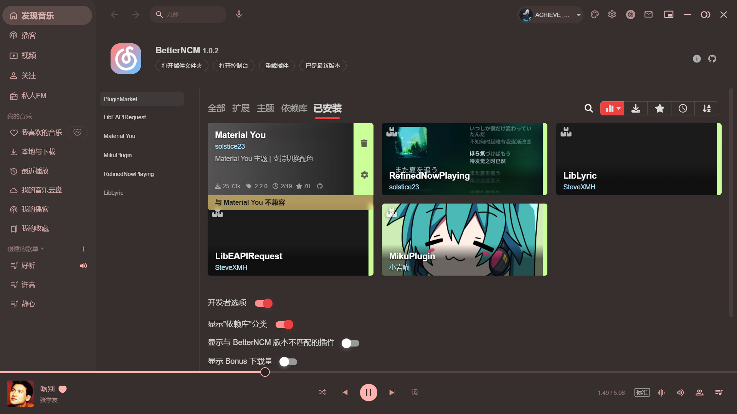Viewport: 737px width, 414px height.
Task: Click the 重载插件 button
Action: click(x=276, y=66)
